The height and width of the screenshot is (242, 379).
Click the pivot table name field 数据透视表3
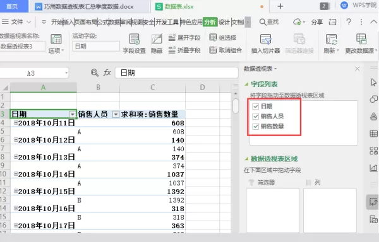[x=22, y=46]
